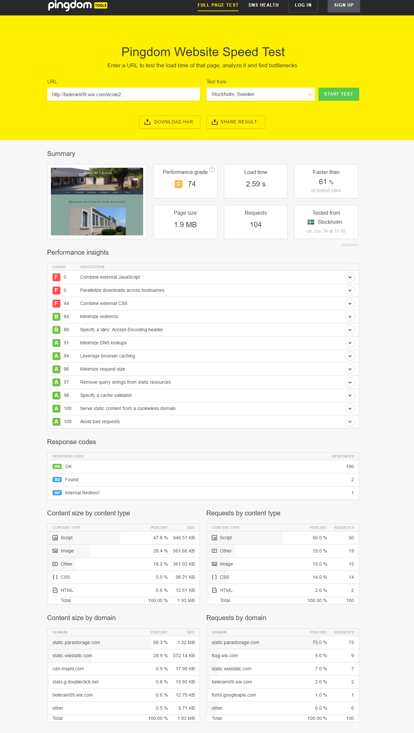Expand Specify a cache validator suggestion
The height and width of the screenshot is (733, 414).
(x=350, y=396)
